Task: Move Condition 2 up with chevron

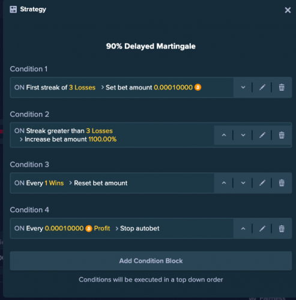Action: click(224, 135)
